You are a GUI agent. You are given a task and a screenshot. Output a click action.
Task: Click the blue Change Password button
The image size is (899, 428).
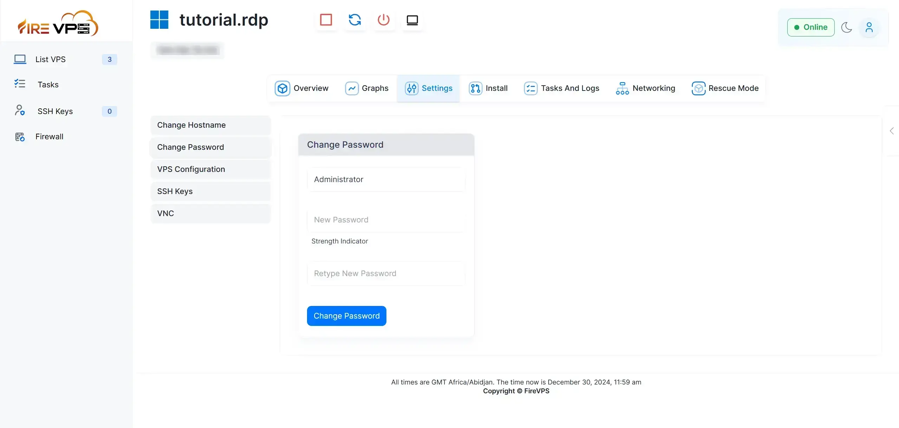point(346,316)
